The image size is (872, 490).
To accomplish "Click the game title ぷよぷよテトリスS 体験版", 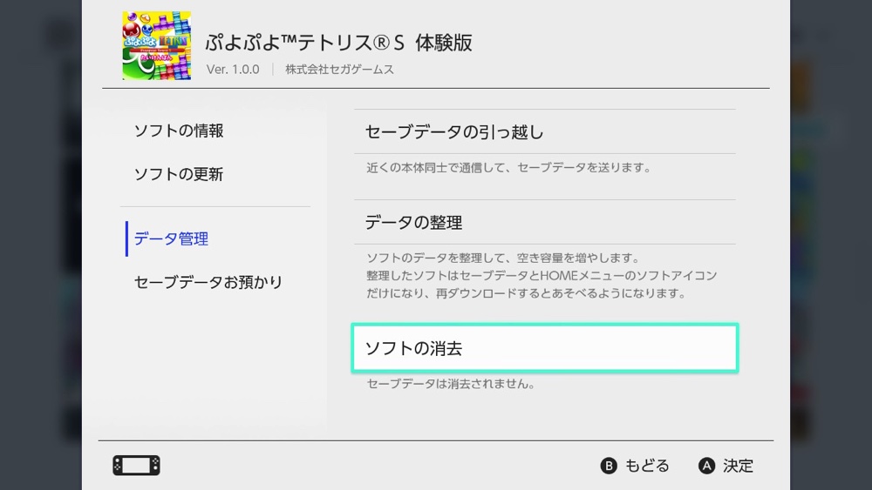I will [x=338, y=43].
